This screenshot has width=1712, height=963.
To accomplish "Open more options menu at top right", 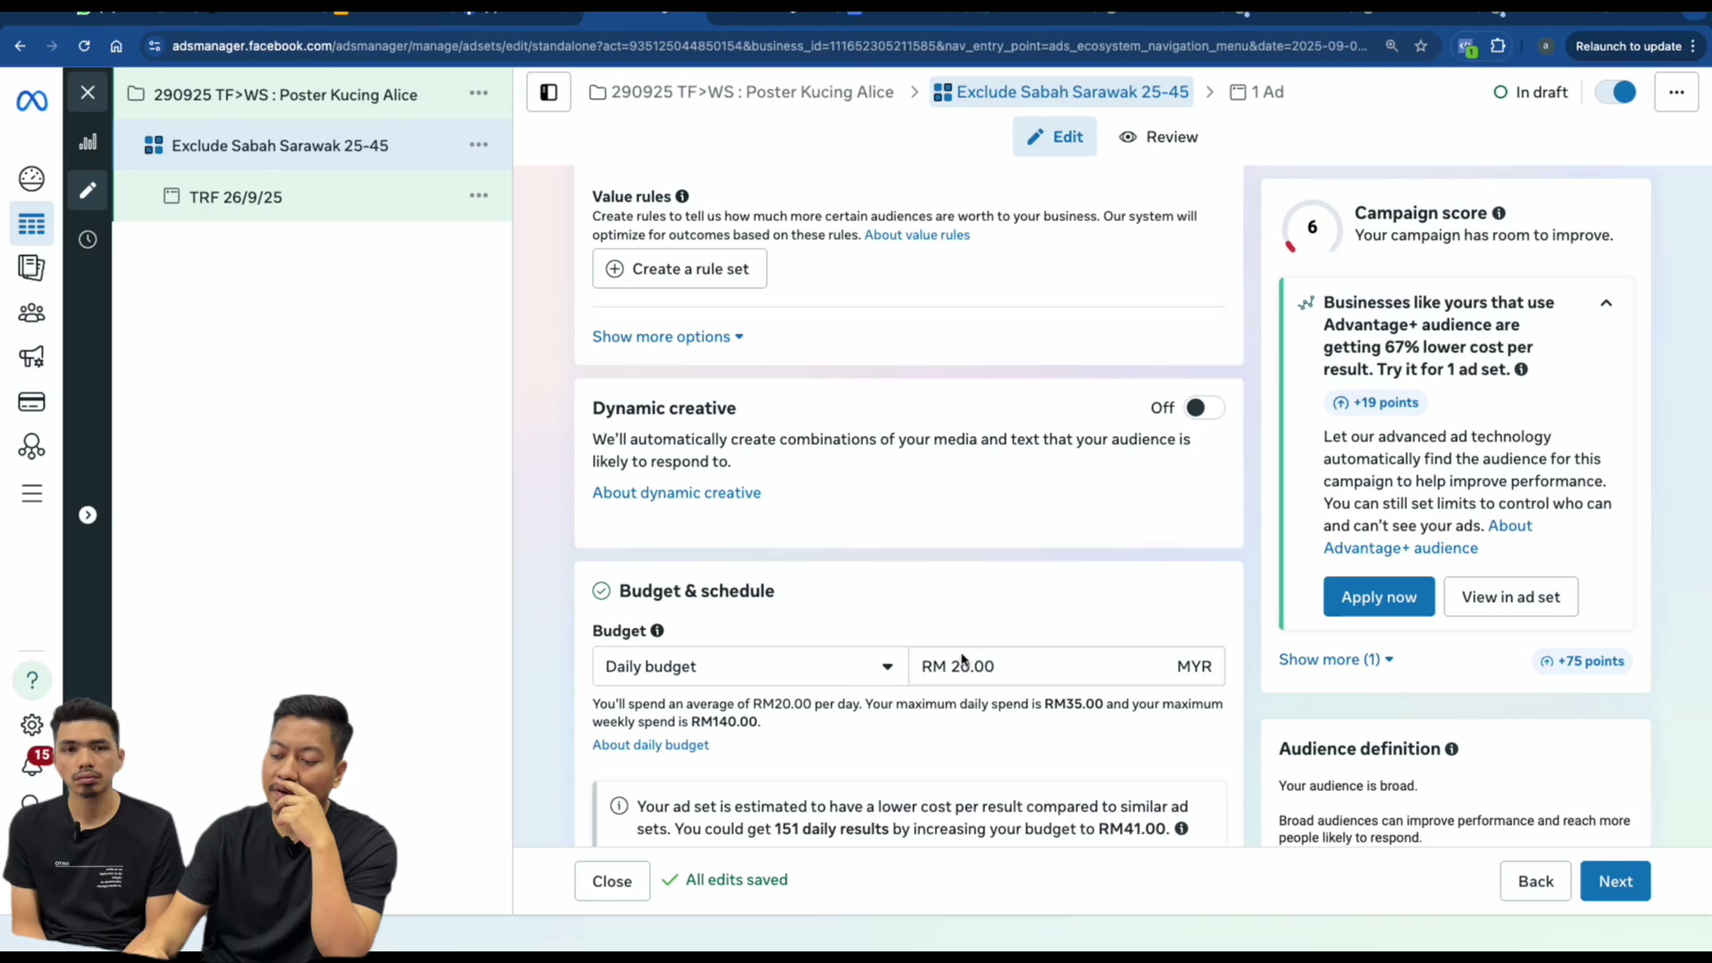I will [1676, 92].
